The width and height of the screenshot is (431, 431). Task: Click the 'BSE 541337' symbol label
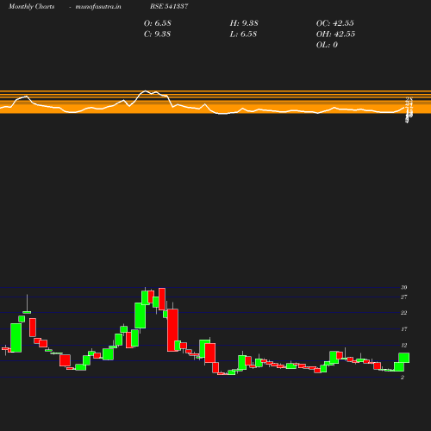tap(169, 6)
